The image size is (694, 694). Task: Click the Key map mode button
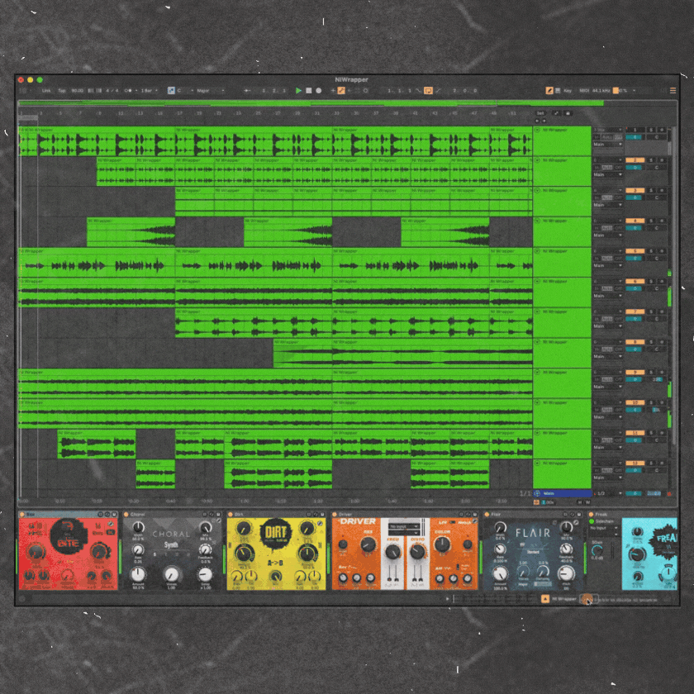(x=568, y=91)
